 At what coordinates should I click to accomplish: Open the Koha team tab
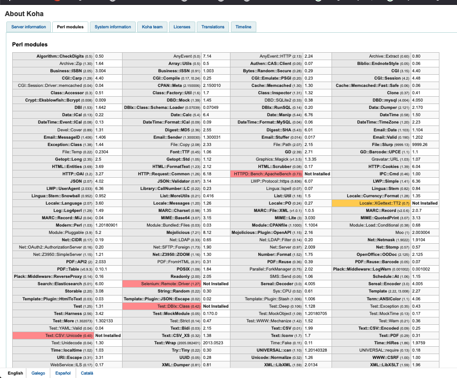pyautogui.click(x=152, y=27)
